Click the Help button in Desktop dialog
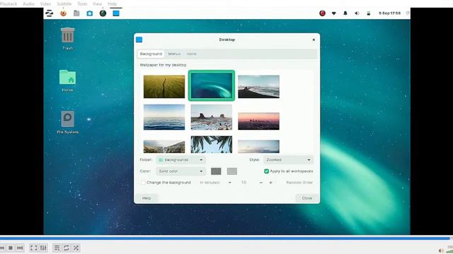453x254 pixels. 147,198
